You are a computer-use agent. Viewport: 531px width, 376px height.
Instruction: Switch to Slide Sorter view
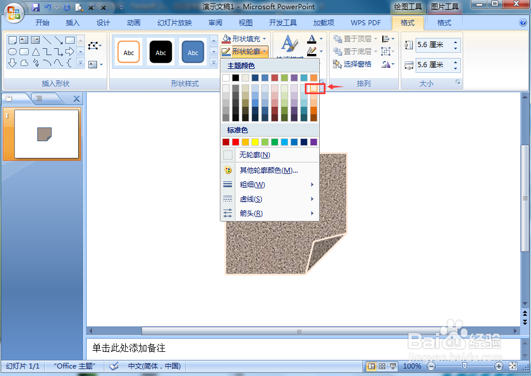click(382, 366)
